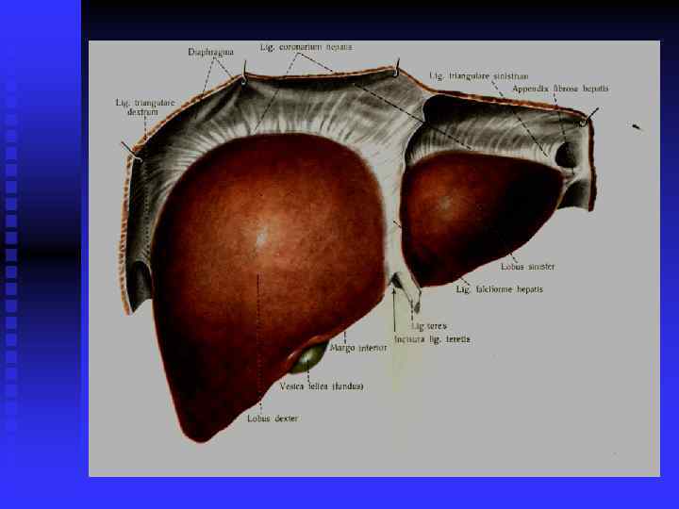Click the "Vesica fellea (fundus)" label

[322, 386]
